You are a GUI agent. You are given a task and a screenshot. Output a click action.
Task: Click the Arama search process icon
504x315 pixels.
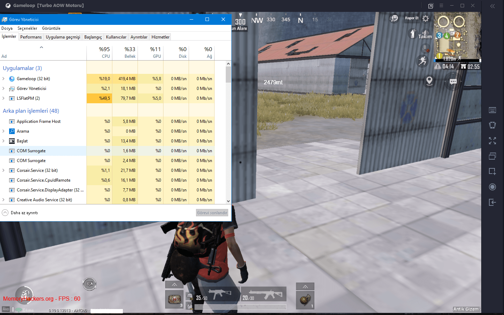point(12,131)
